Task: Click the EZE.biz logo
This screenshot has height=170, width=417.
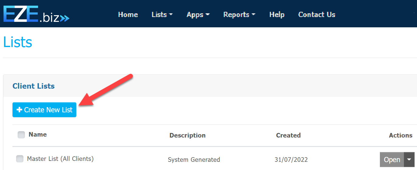Action: tap(36, 14)
